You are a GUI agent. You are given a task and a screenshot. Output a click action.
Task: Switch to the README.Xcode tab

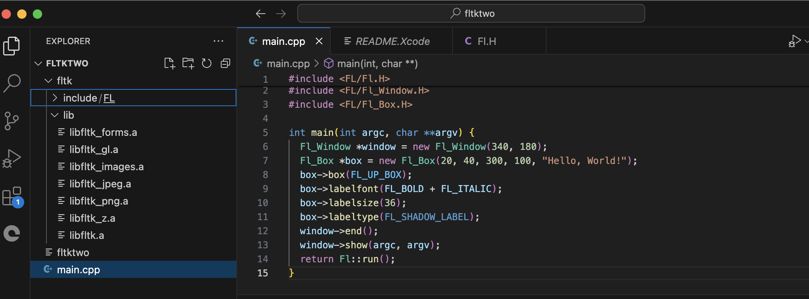point(392,41)
